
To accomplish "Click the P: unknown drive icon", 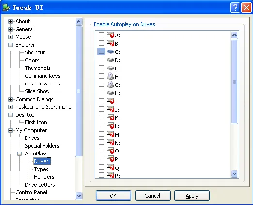I will point(111,159).
